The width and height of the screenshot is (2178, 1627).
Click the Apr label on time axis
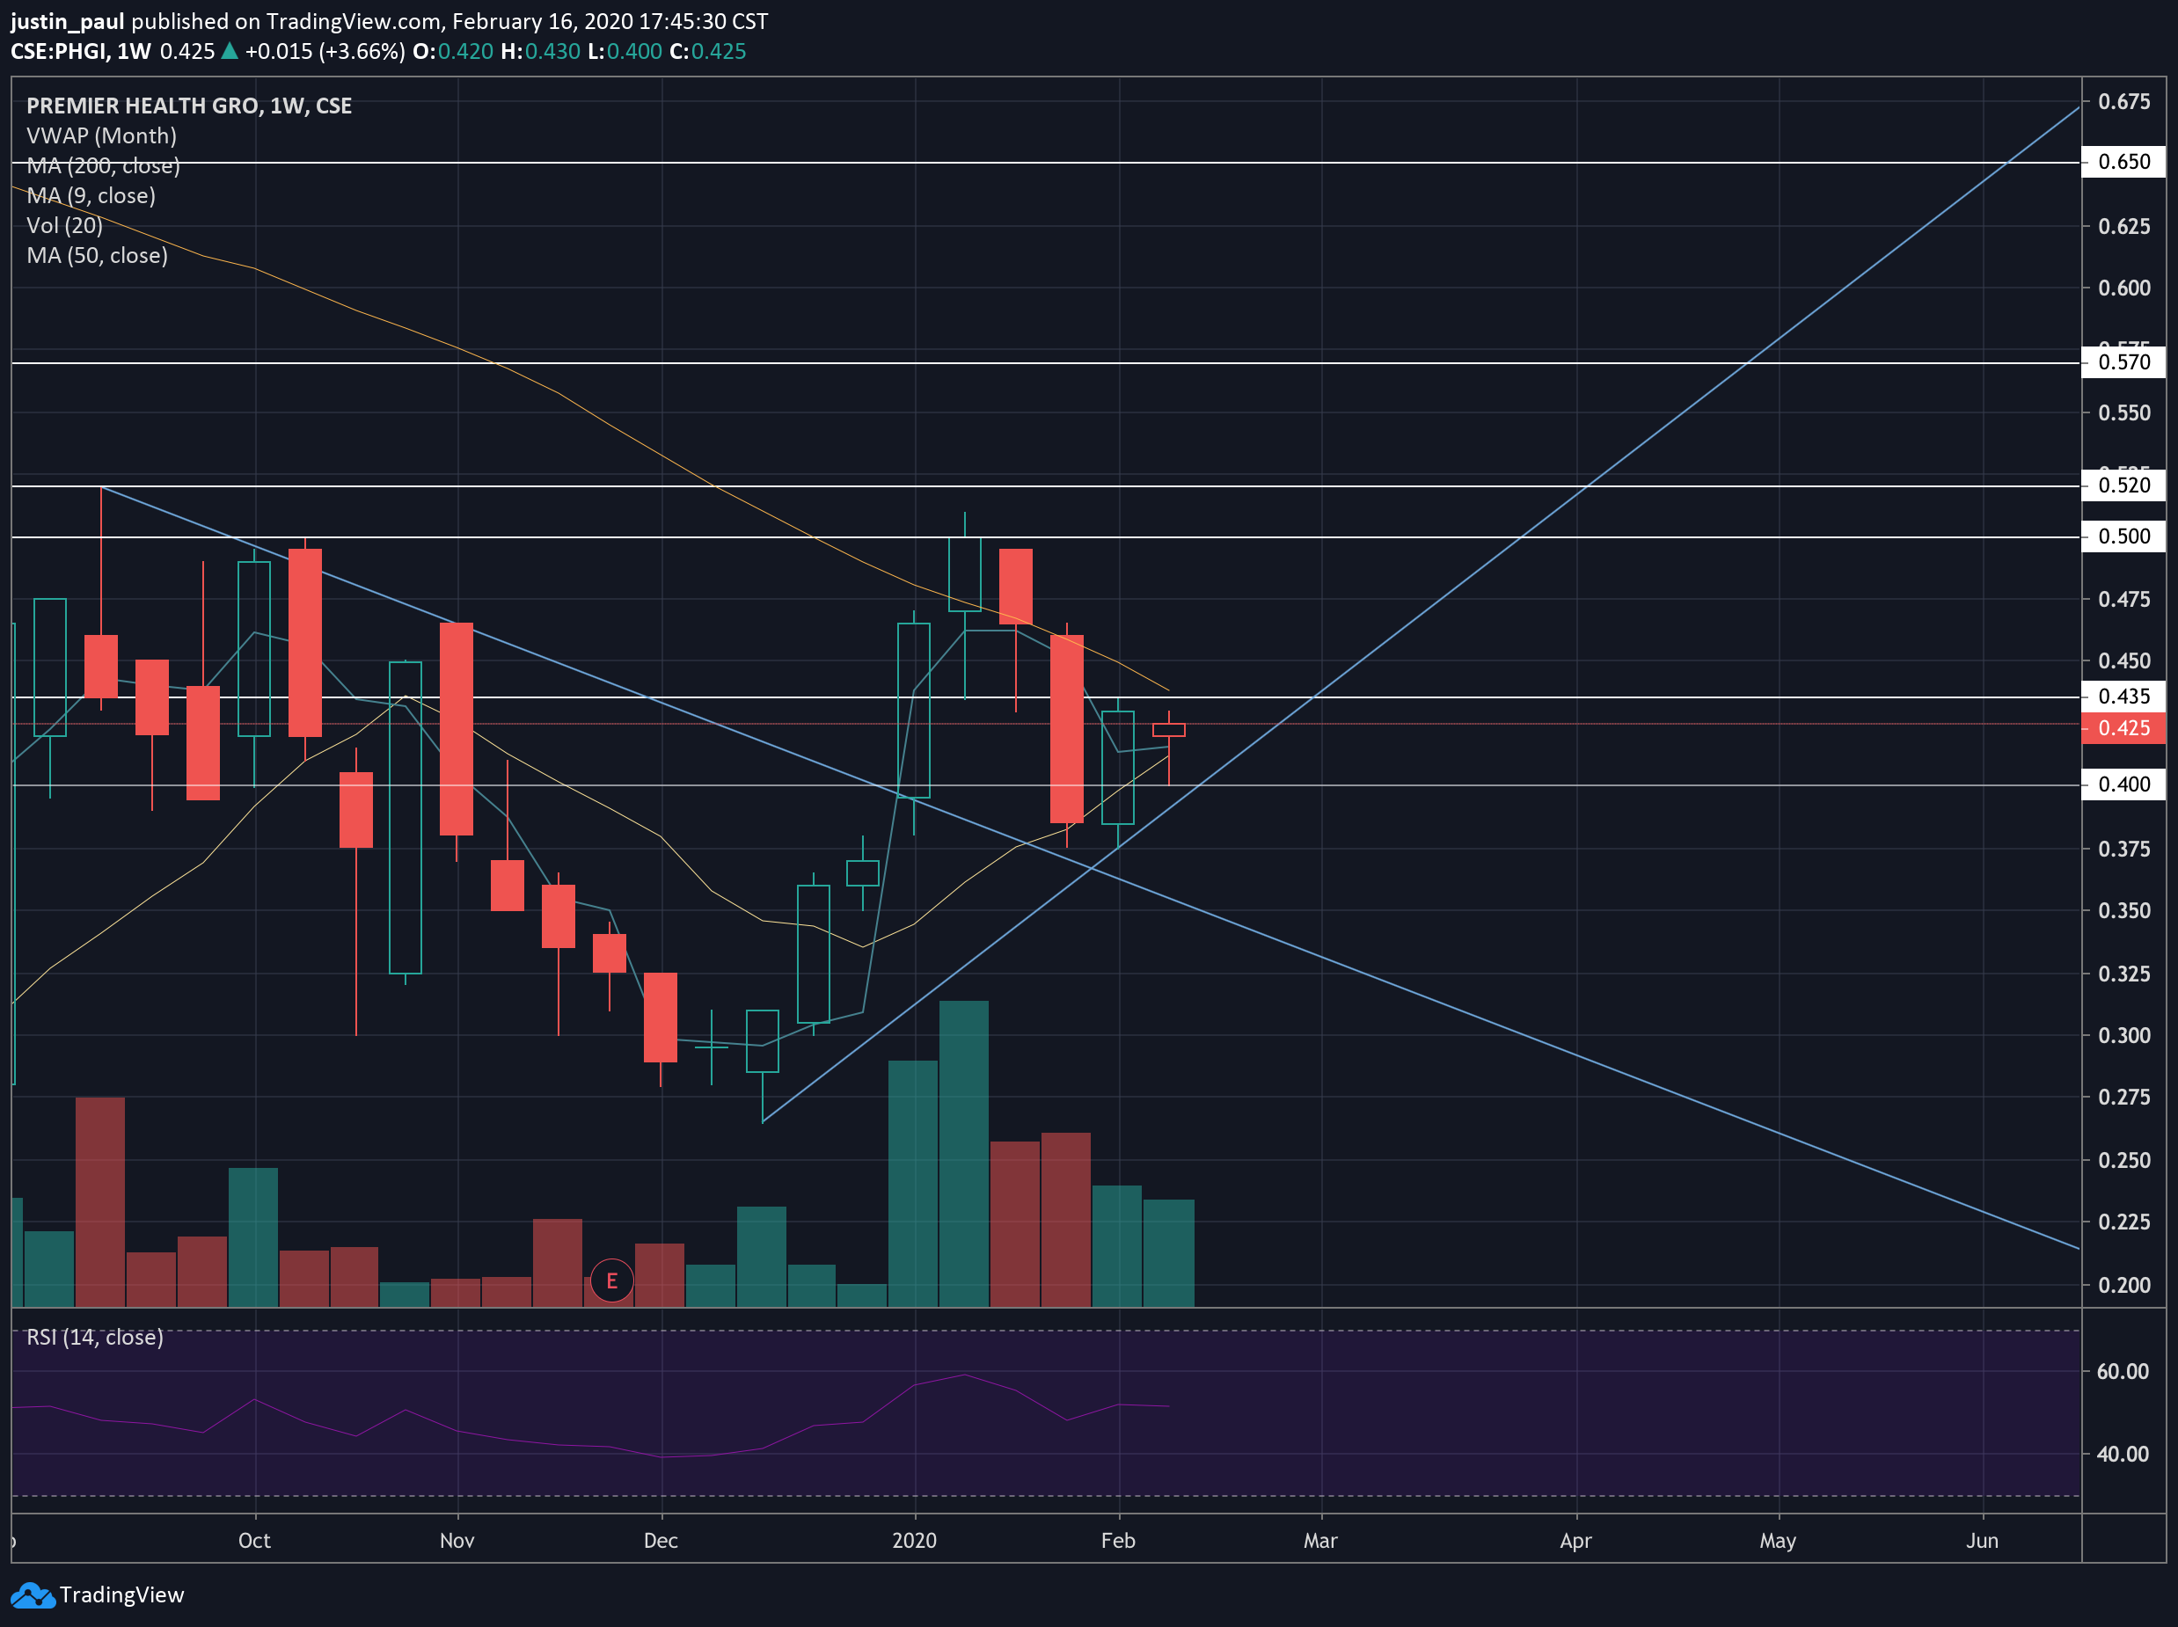1575,1541
